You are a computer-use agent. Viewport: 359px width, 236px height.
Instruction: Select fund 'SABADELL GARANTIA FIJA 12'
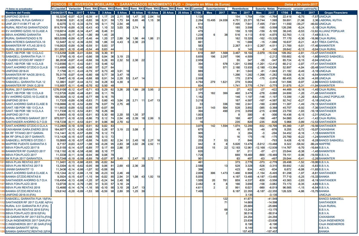click(x=25, y=82)
